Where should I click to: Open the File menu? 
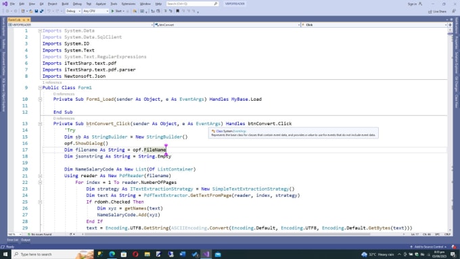coord(12,4)
